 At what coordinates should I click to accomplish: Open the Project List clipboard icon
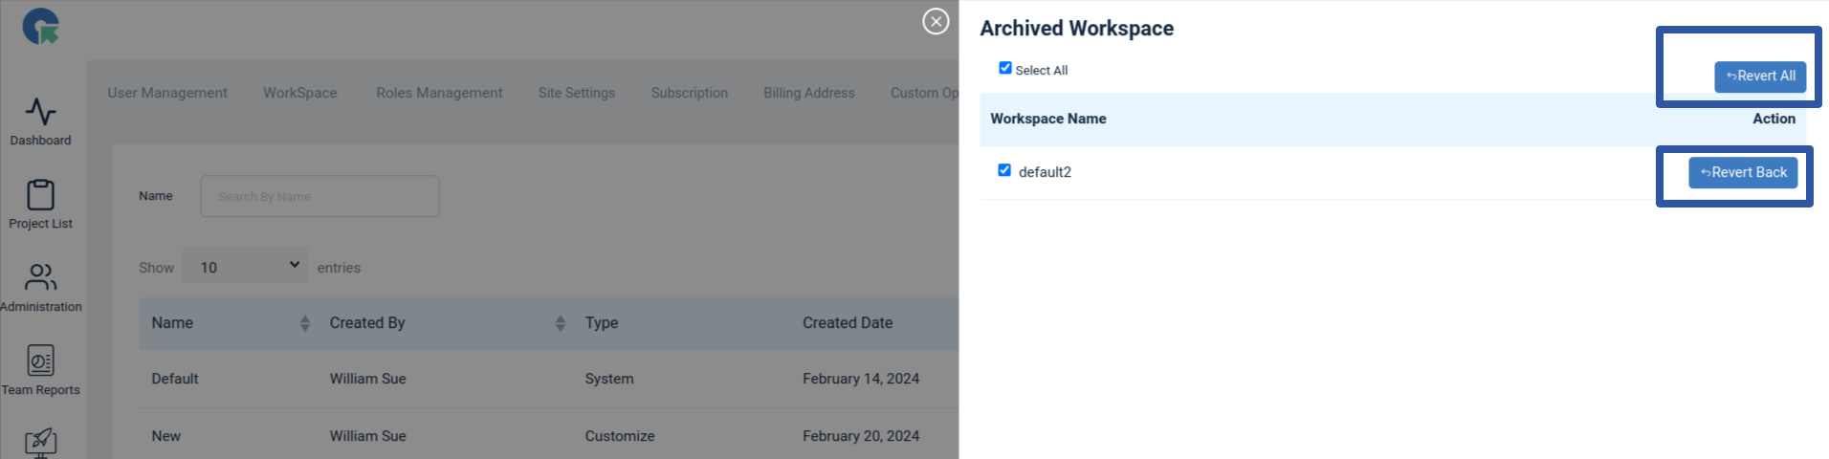click(40, 194)
